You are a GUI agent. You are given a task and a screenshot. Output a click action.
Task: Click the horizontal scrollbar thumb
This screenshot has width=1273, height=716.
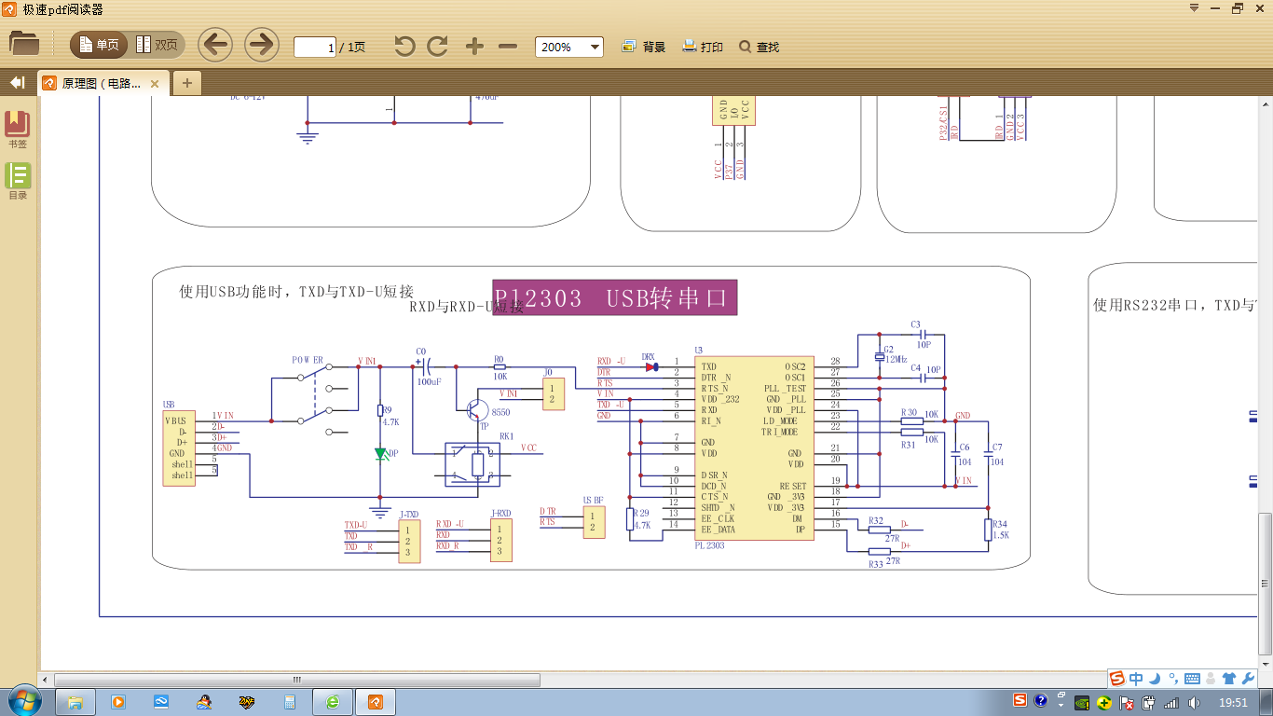[297, 680]
